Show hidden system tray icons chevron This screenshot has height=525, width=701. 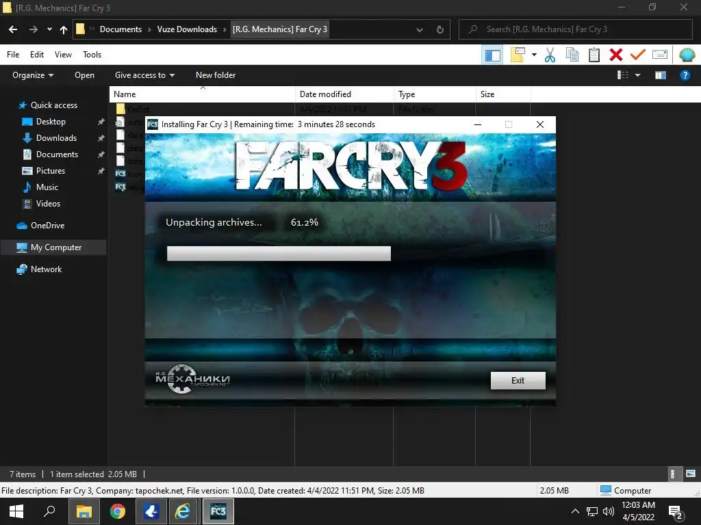click(x=575, y=511)
